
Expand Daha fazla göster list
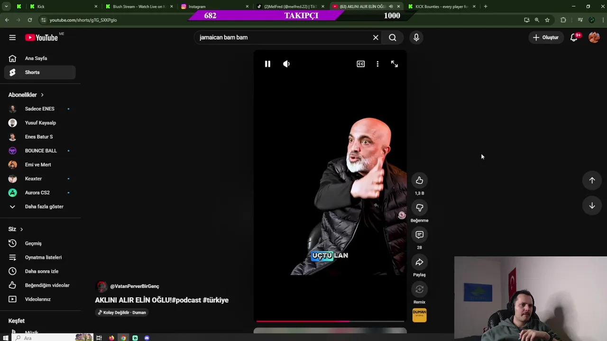coord(40,206)
